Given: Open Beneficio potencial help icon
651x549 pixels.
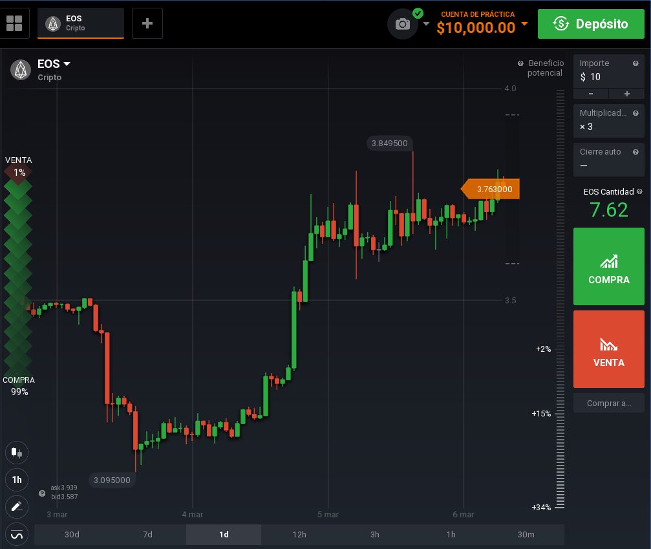Looking at the screenshot, I should point(520,63).
